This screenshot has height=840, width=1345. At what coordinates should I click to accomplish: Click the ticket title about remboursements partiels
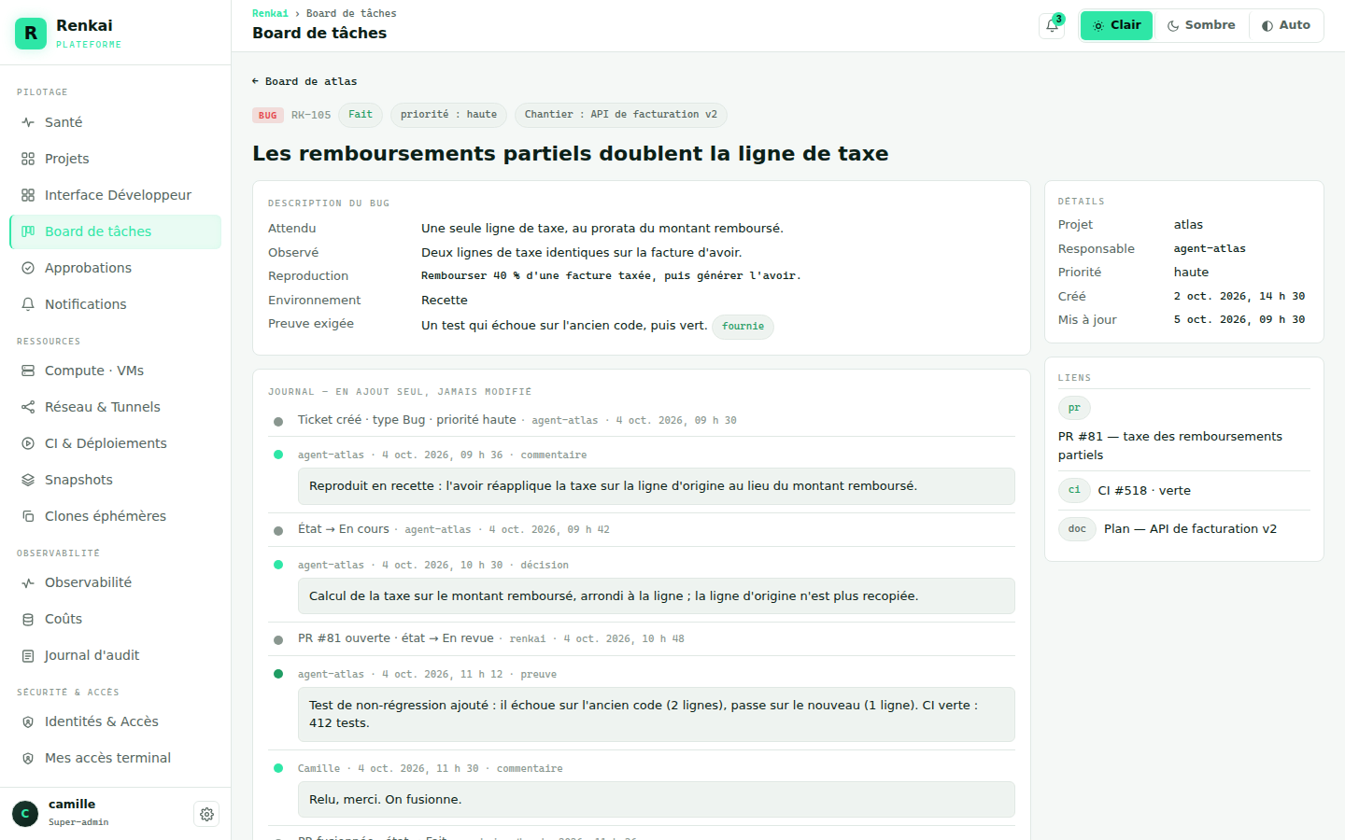point(571,153)
